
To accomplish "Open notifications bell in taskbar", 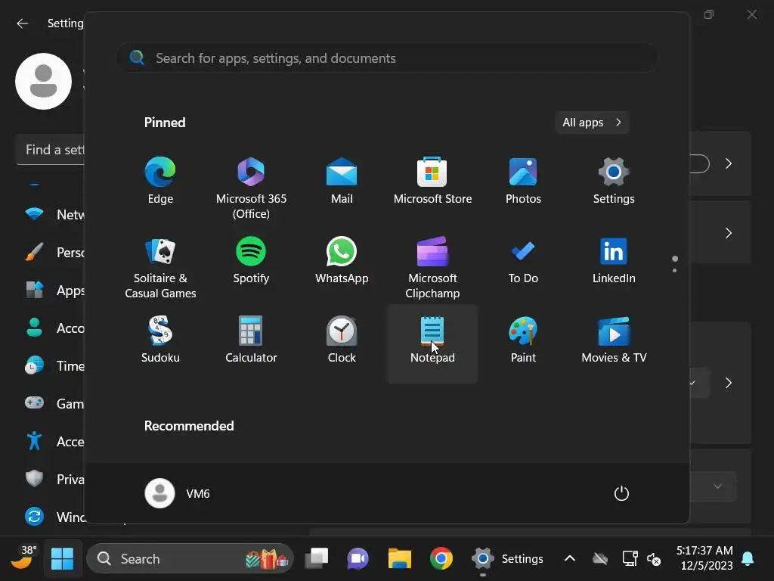I will point(748,559).
